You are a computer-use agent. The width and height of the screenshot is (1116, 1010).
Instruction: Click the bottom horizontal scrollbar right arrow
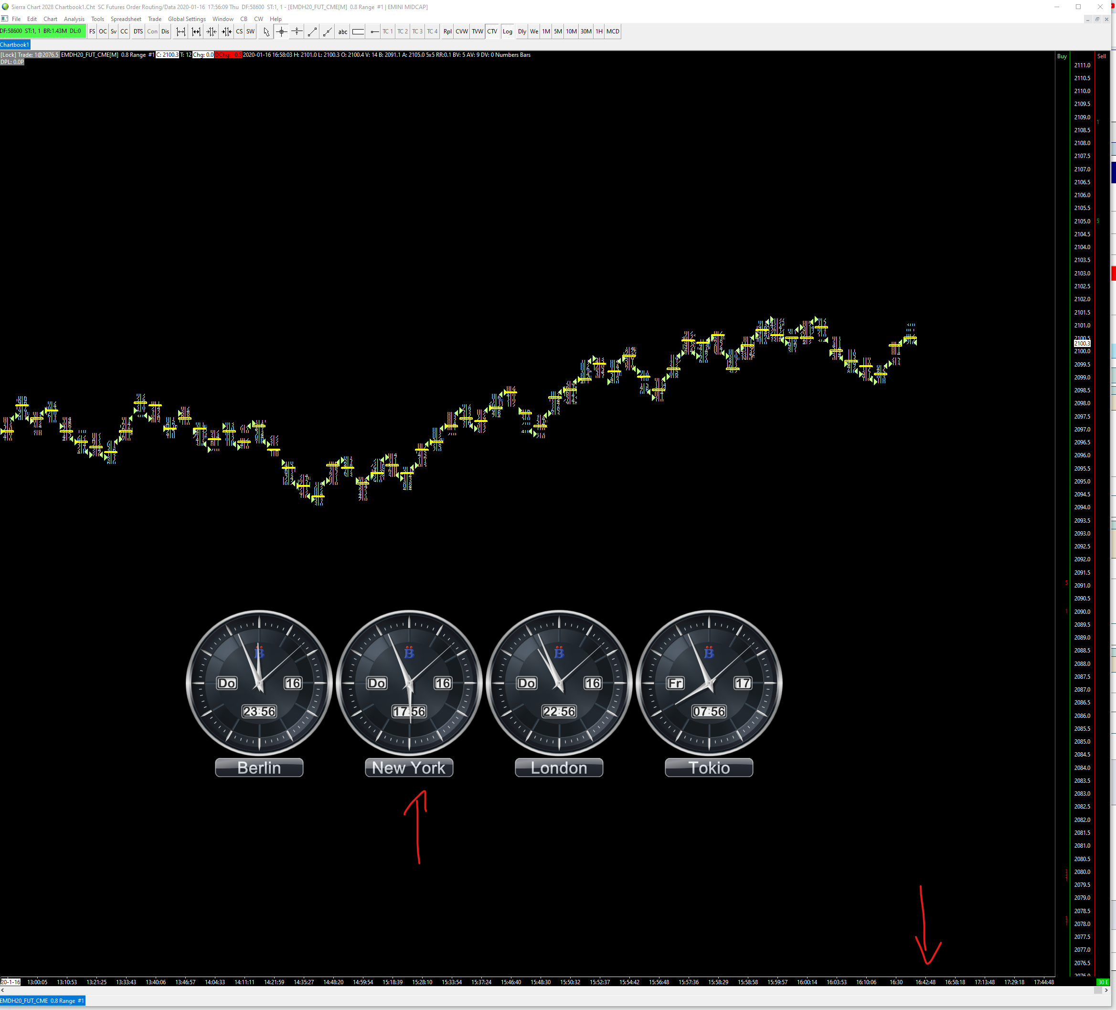pyautogui.click(x=1106, y=990)
